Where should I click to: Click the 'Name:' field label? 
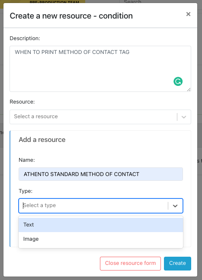pos(27,160)
